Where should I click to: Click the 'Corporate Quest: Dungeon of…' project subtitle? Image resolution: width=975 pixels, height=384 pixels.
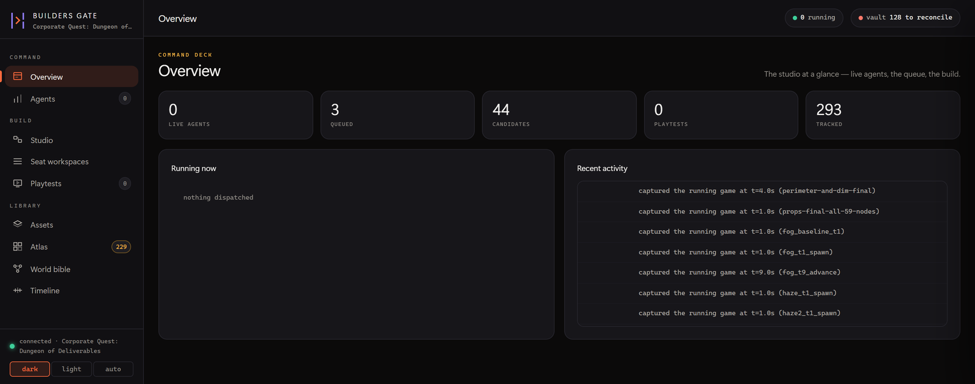pos(82,27)
